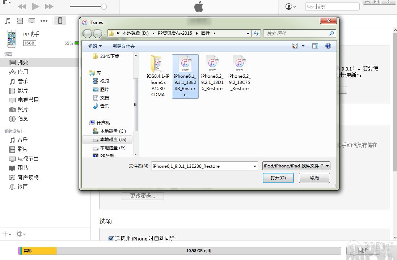Refresh the folder with the refresh icon
The height and width of the screenshot is (260, 397).
(257, 33)
